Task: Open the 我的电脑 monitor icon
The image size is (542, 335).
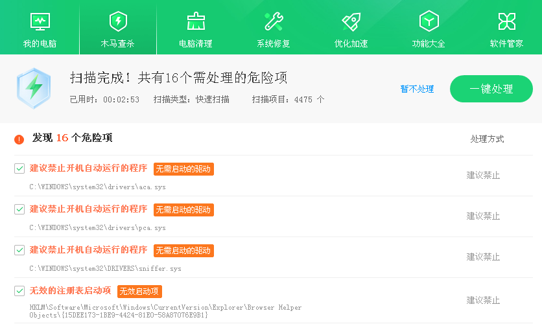Action: point(40,21)
